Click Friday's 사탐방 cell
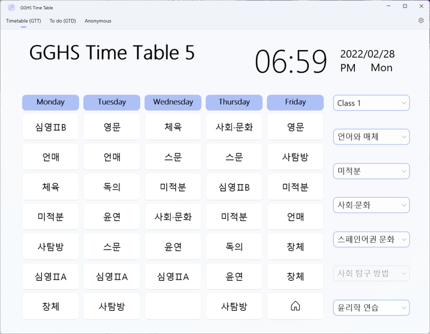 point(295,157)
